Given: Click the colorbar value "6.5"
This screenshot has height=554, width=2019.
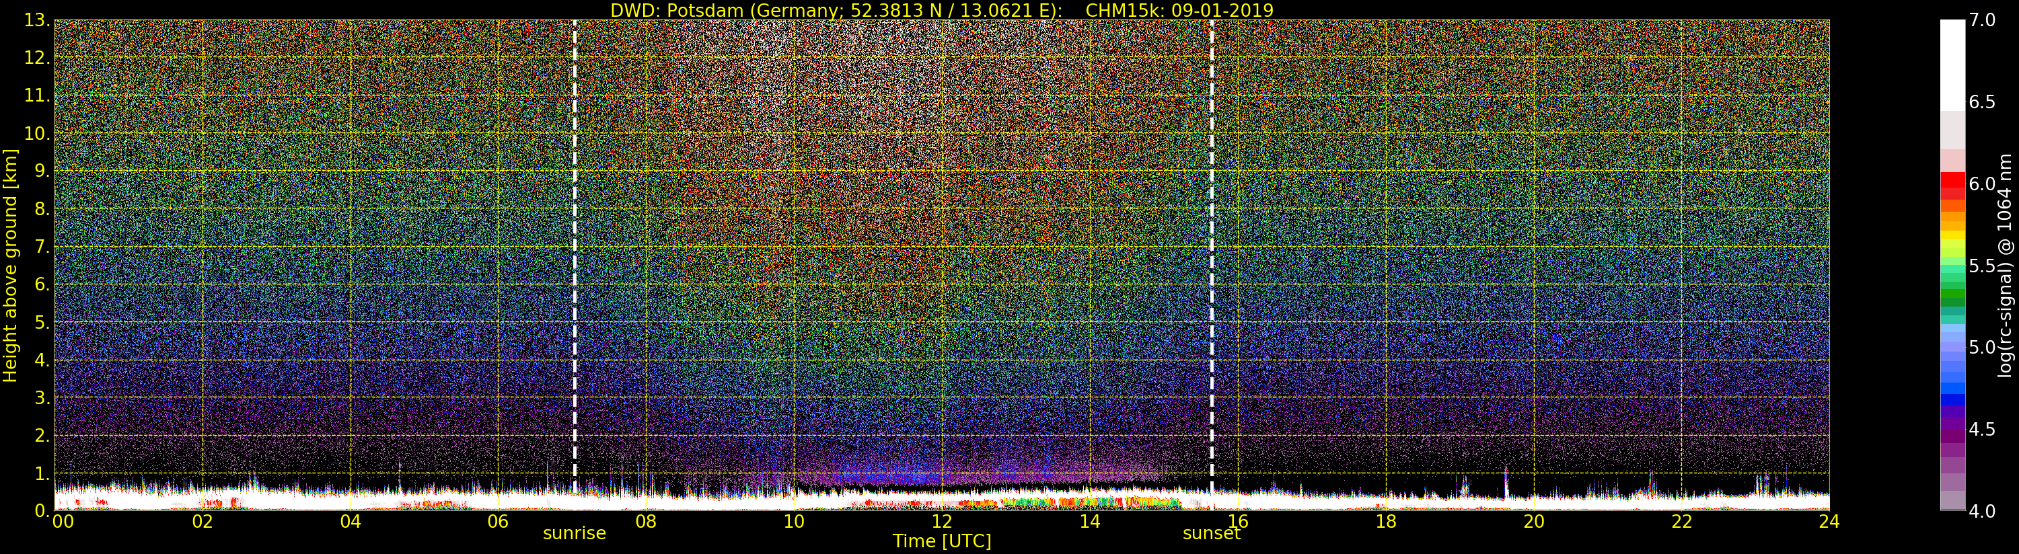Looking at the screenshot, I should pyautogui.click(x=1982, y=102).
